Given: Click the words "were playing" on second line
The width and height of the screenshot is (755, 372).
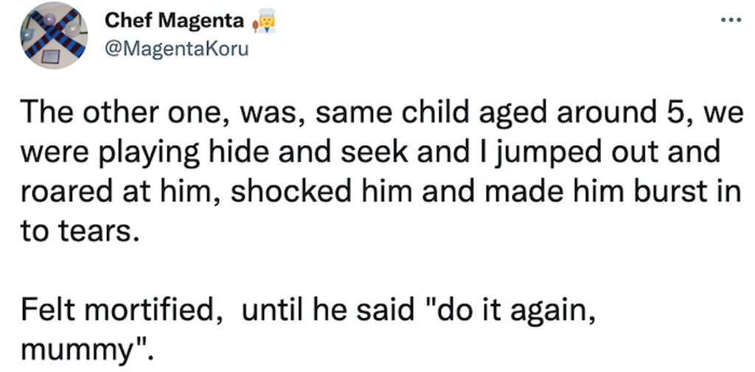Looking at the screenshot, I should 108,153.
